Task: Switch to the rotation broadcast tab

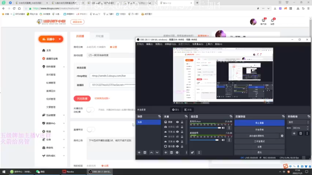Action: pos(99,36)
